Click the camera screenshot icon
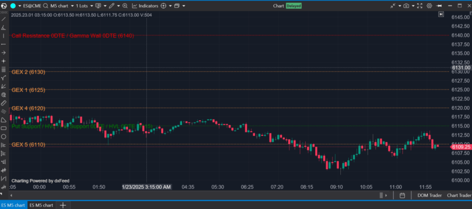472x209 pixels. tap(406, 6)
